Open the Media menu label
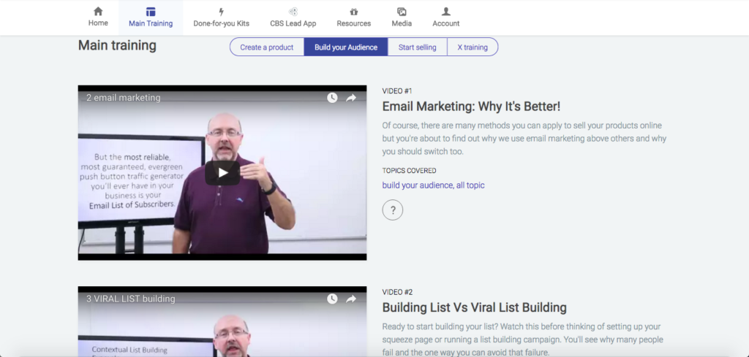The width and height of the screenshot is (749, 357). (x=402, y=23)
